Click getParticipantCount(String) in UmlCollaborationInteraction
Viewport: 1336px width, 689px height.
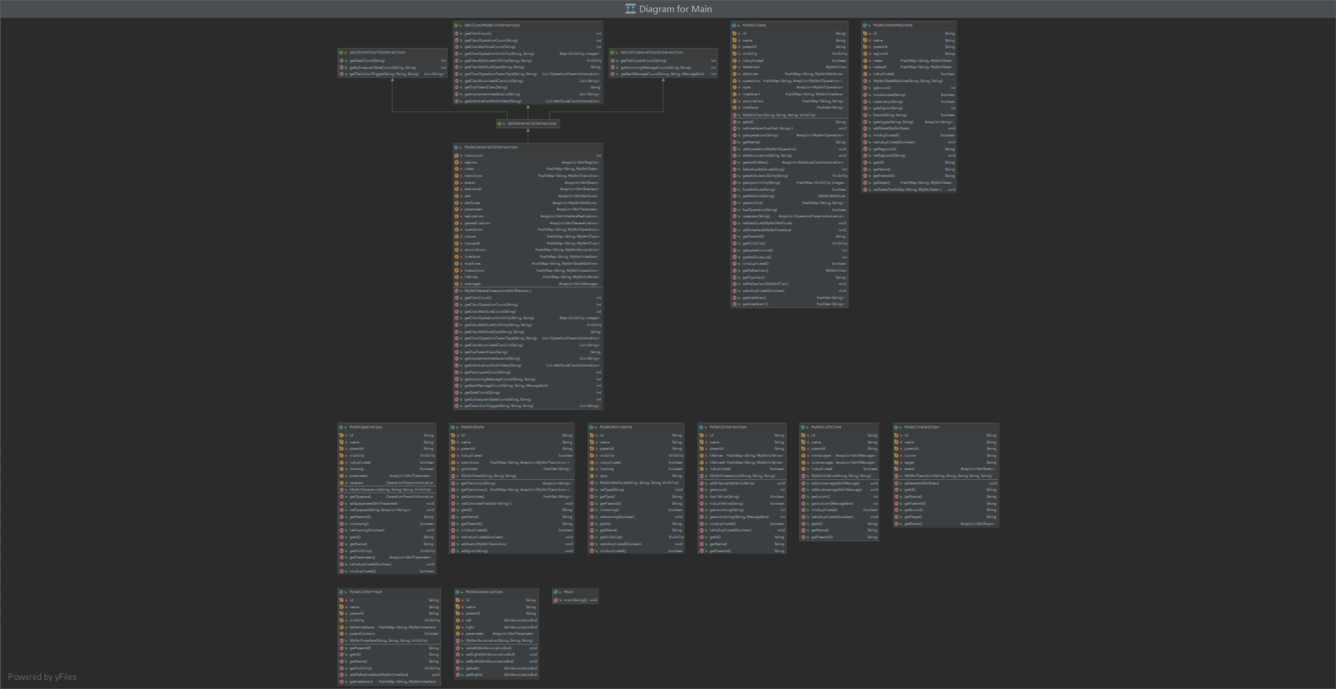pyautogui.click(x=643, y=61)
